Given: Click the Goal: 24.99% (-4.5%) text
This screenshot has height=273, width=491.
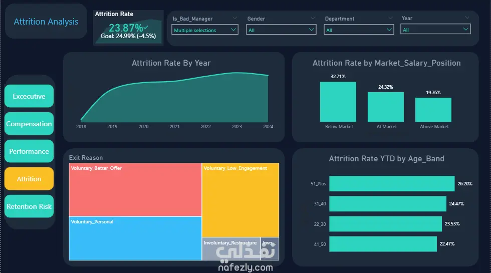Looking at the screenshot, I should coord(128,36).
